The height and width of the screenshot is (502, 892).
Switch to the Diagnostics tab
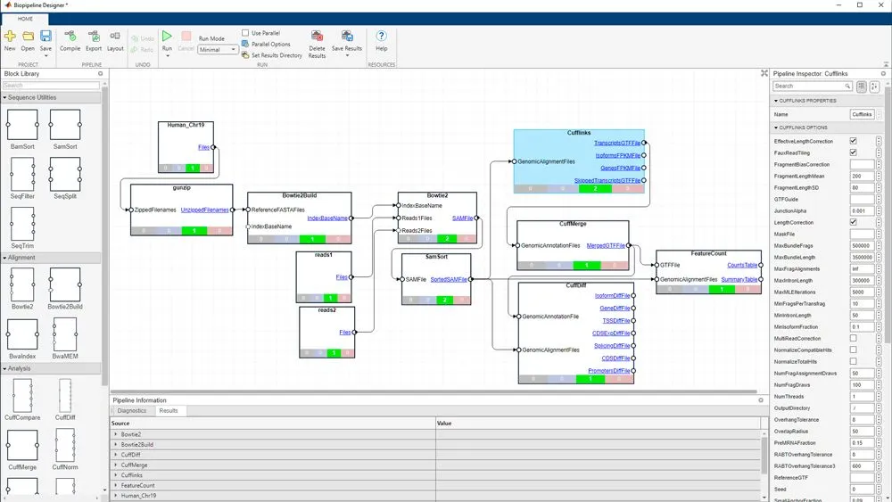(x=131, y=411)
